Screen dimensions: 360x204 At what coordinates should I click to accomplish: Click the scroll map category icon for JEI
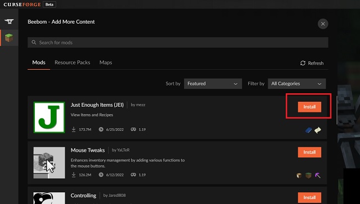click(x=318, y=130)
